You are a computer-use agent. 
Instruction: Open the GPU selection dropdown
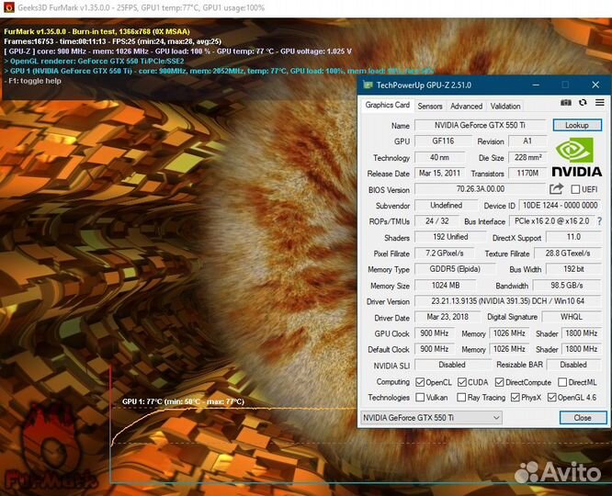click(431, 418)
